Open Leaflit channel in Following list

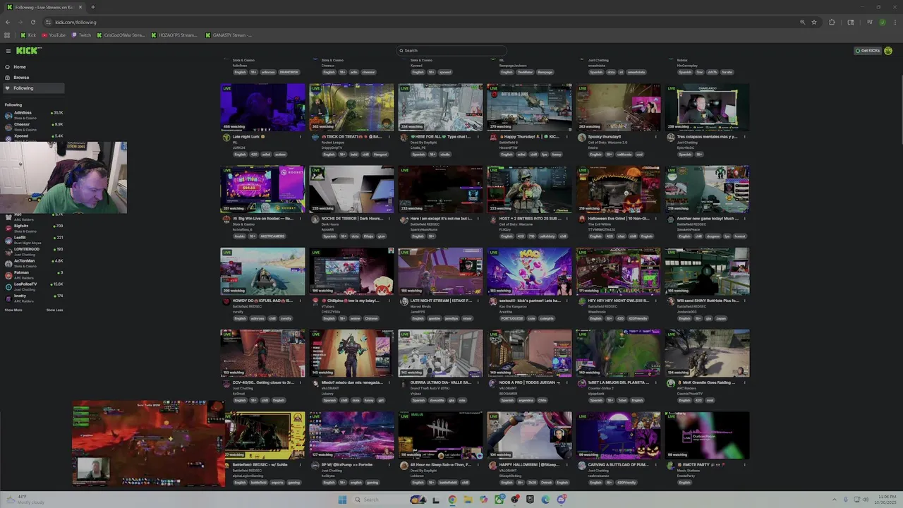(x=34, y=239)
